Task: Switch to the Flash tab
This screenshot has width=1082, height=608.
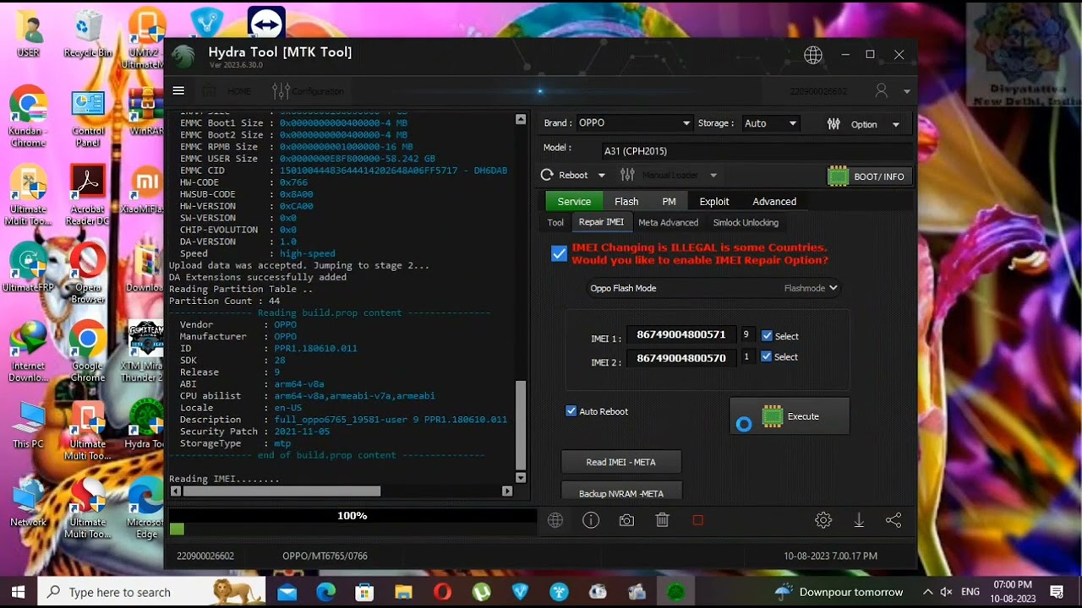Action: [x=626, y=201]
